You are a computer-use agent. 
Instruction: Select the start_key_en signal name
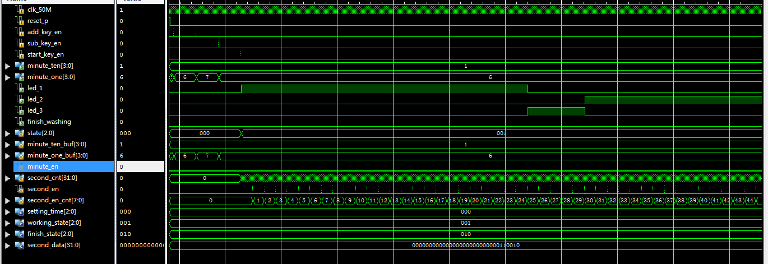coord(45,54)
